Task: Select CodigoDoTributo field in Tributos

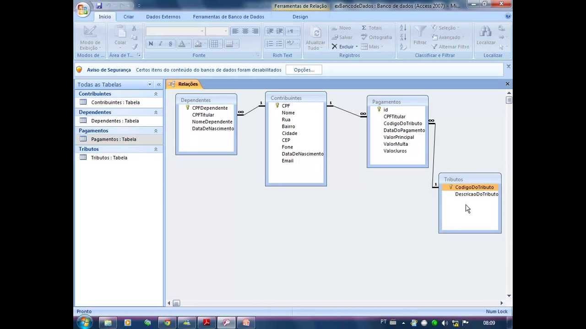Action: pyautogui.click(x=470, y=187)
